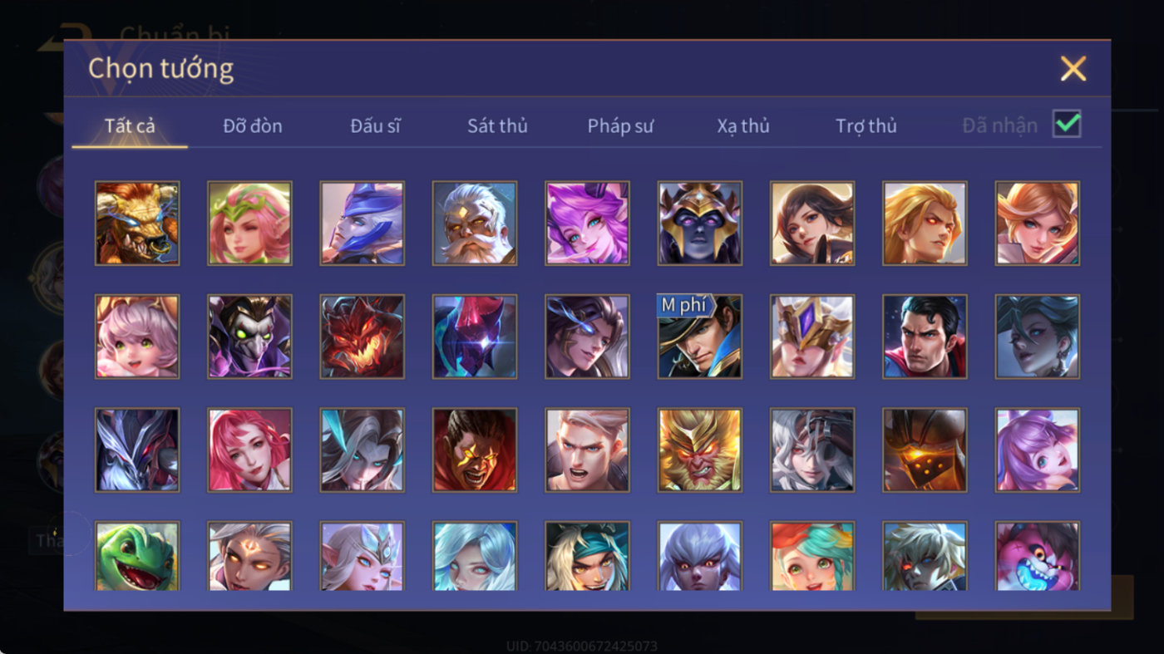
Task: Choose the plague-doctor masked hero
Action: tap(249, 337)
